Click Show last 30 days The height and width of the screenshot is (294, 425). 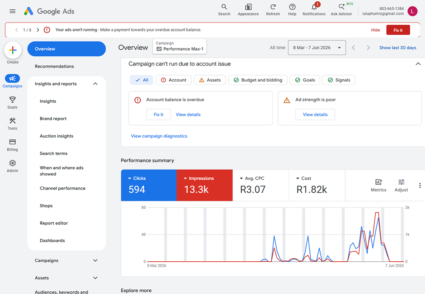click(398, 48)
